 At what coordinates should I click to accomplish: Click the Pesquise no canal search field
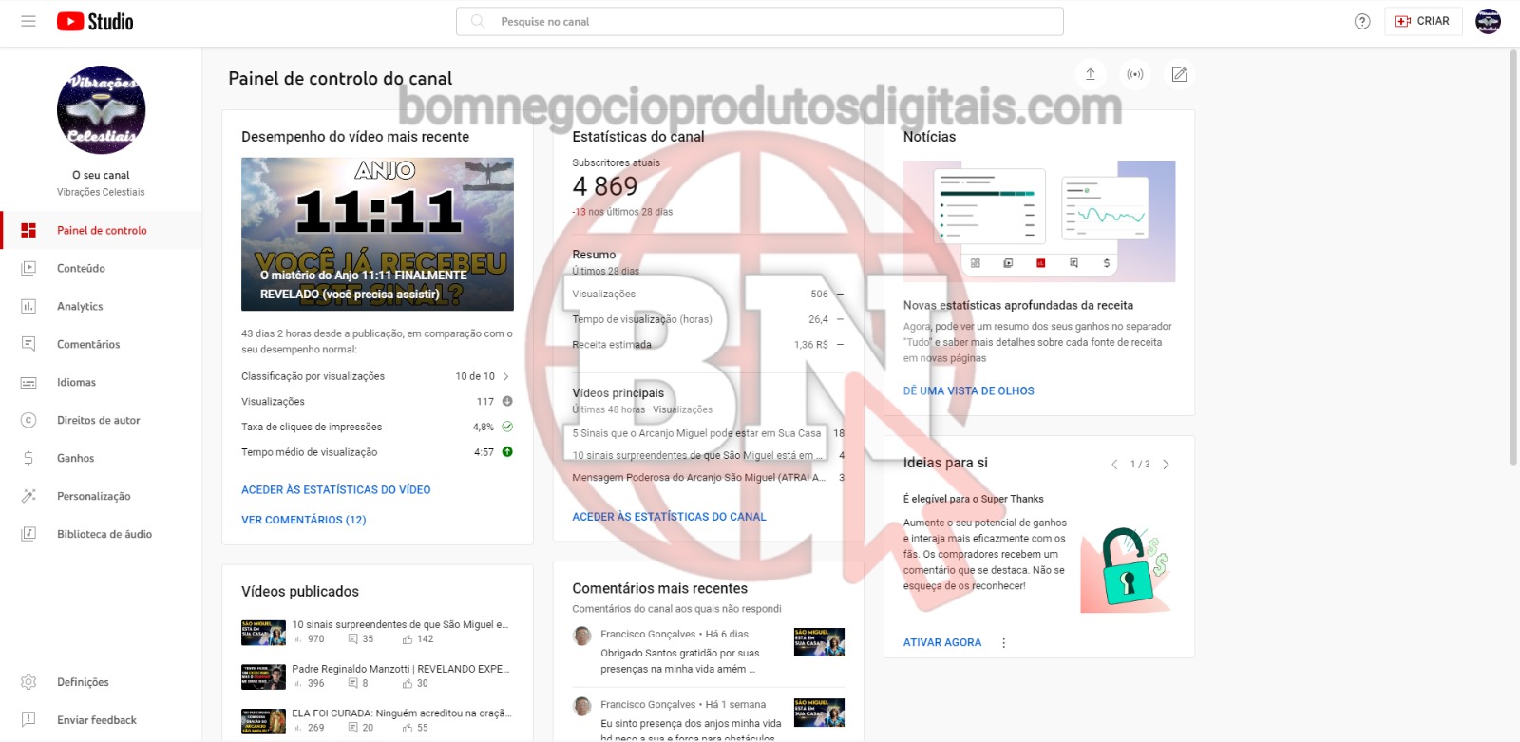tap(760, 21)
